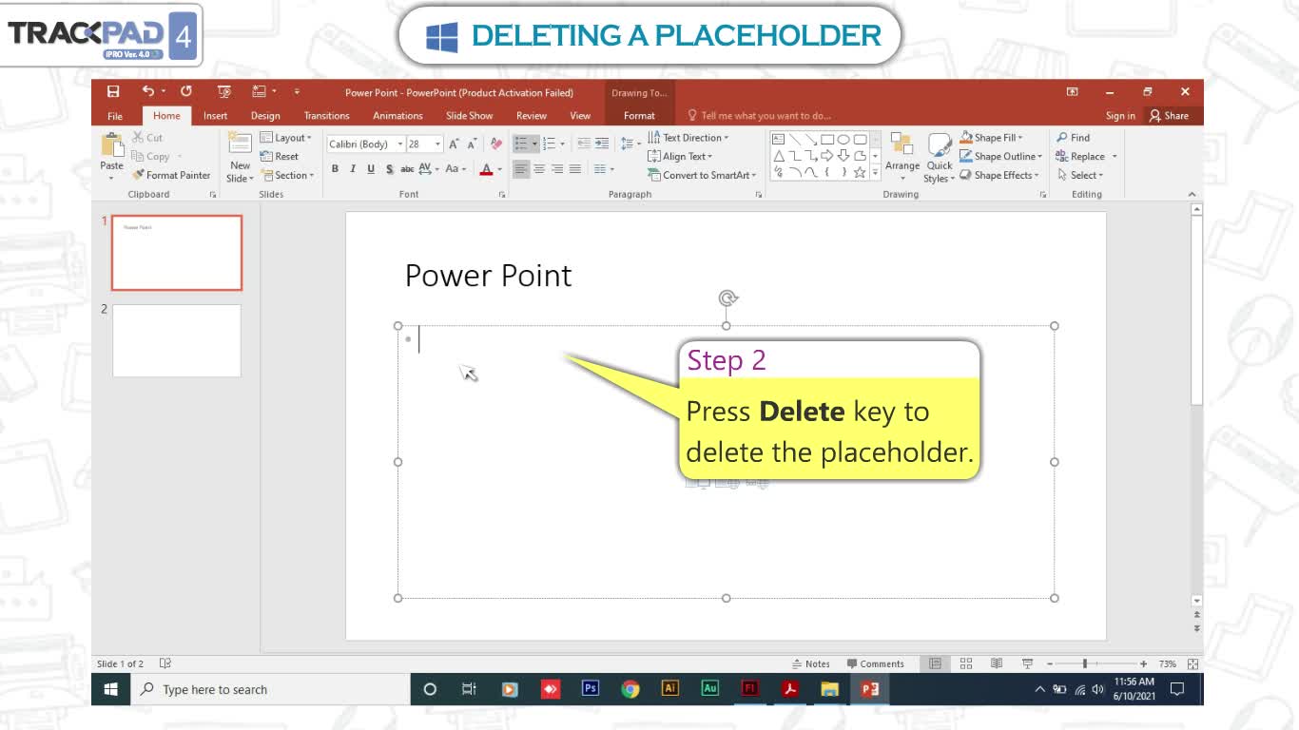Select the Format Painter brush
Viewport: 1299px width, 730px height.
(x=171, y=175)
